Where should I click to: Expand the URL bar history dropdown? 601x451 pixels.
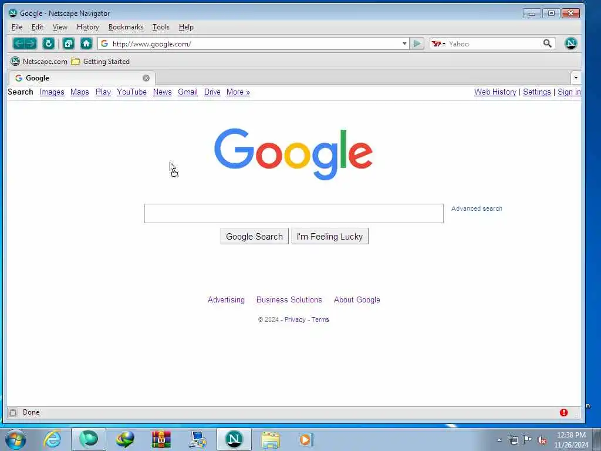pyautogui.click(x=404, y=43)
